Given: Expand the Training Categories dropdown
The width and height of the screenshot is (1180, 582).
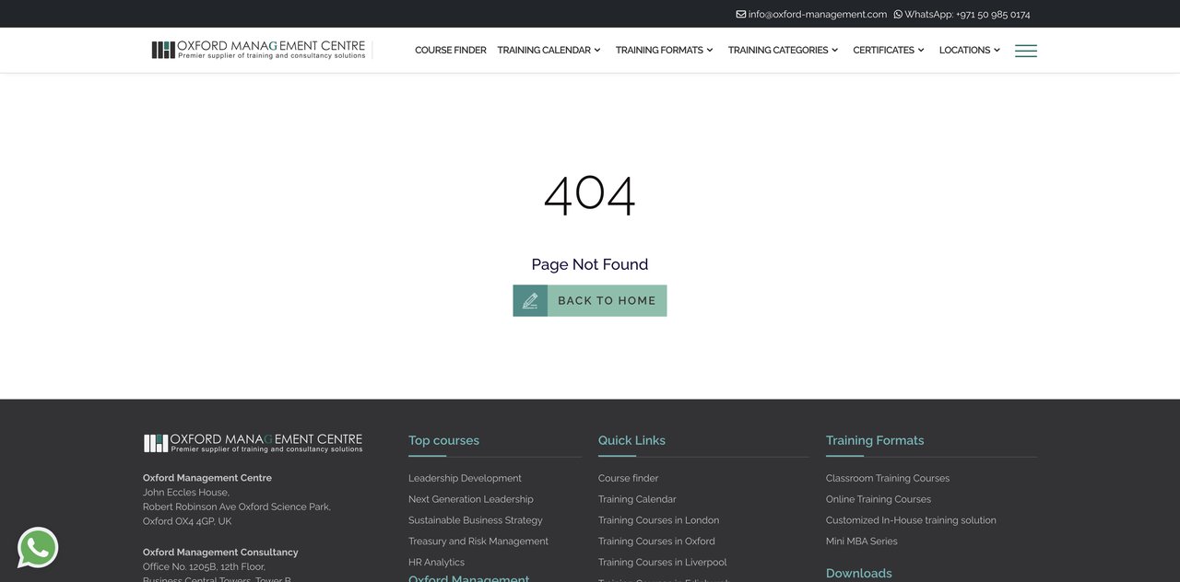Looking at the screenshot, I should [783, 51].
